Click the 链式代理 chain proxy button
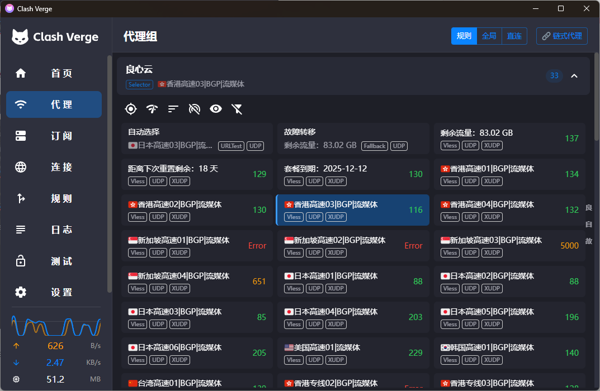 (561, 36)
